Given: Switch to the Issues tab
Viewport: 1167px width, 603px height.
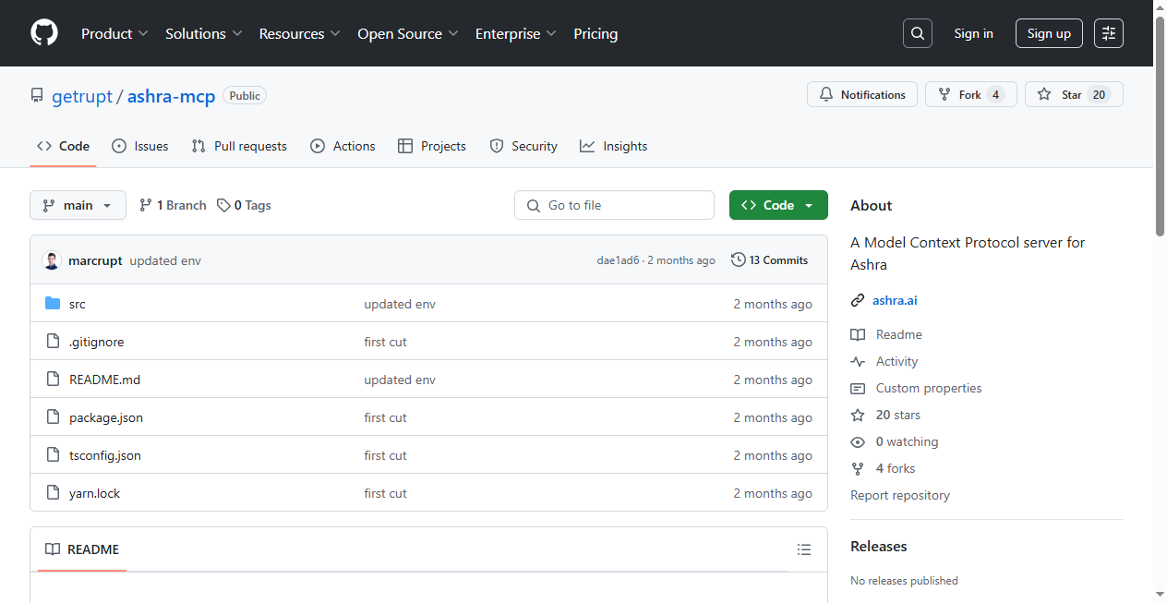Looking at the screenshot, I should tap(140, 146).
